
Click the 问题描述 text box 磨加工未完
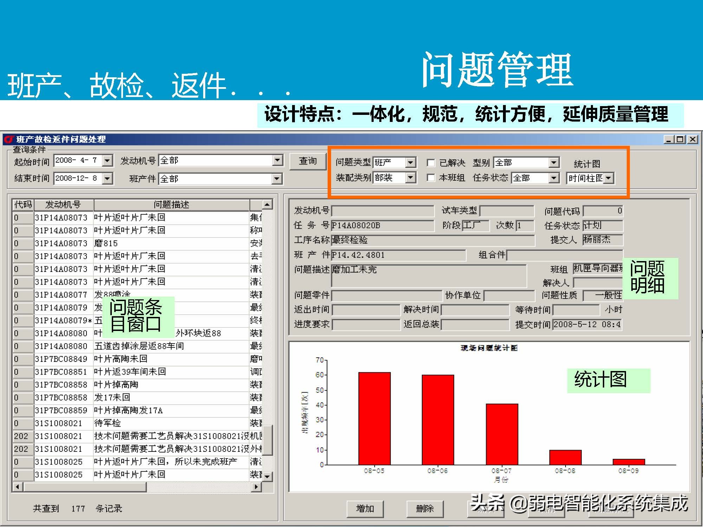(x=429, y=276)
